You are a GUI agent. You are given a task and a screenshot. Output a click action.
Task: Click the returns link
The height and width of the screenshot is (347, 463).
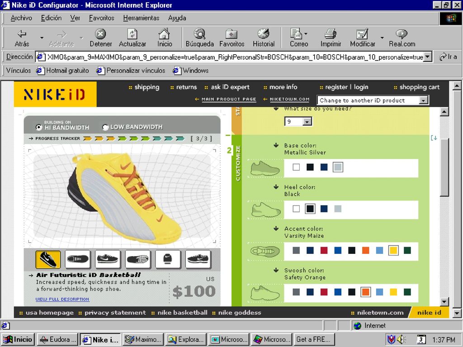(x=186, y=87)
